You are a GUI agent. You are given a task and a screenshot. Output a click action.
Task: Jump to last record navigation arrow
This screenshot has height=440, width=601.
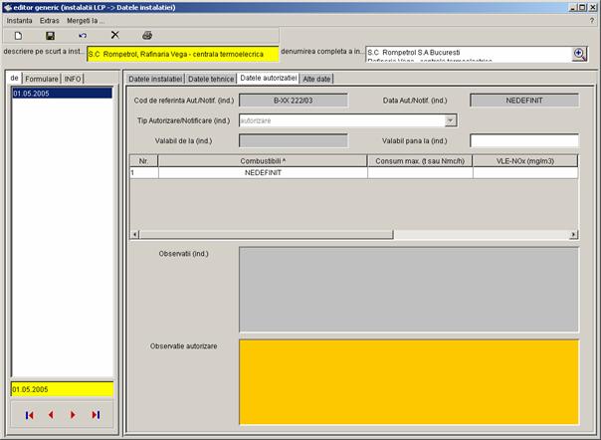(x=96, y=414)
